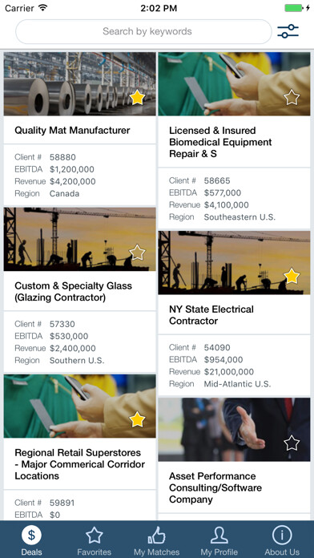The height and width of the screenshot is (558, 314).
Task: Favorite the Biomedical Equipment Repair listing star
Action: pyautogui.click(x=292, y=98)
